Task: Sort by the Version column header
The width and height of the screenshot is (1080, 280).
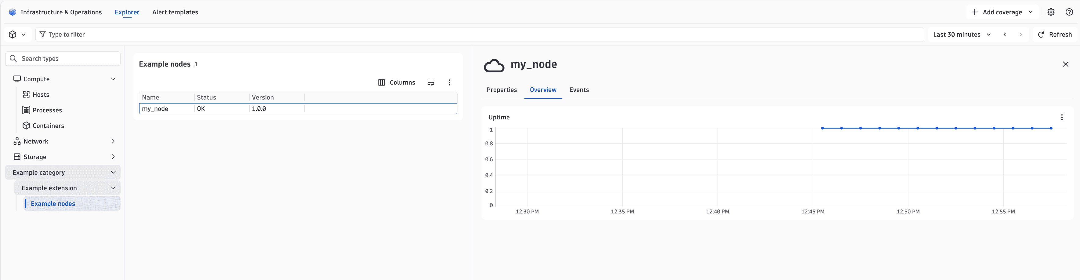Action: pos(277,97)
